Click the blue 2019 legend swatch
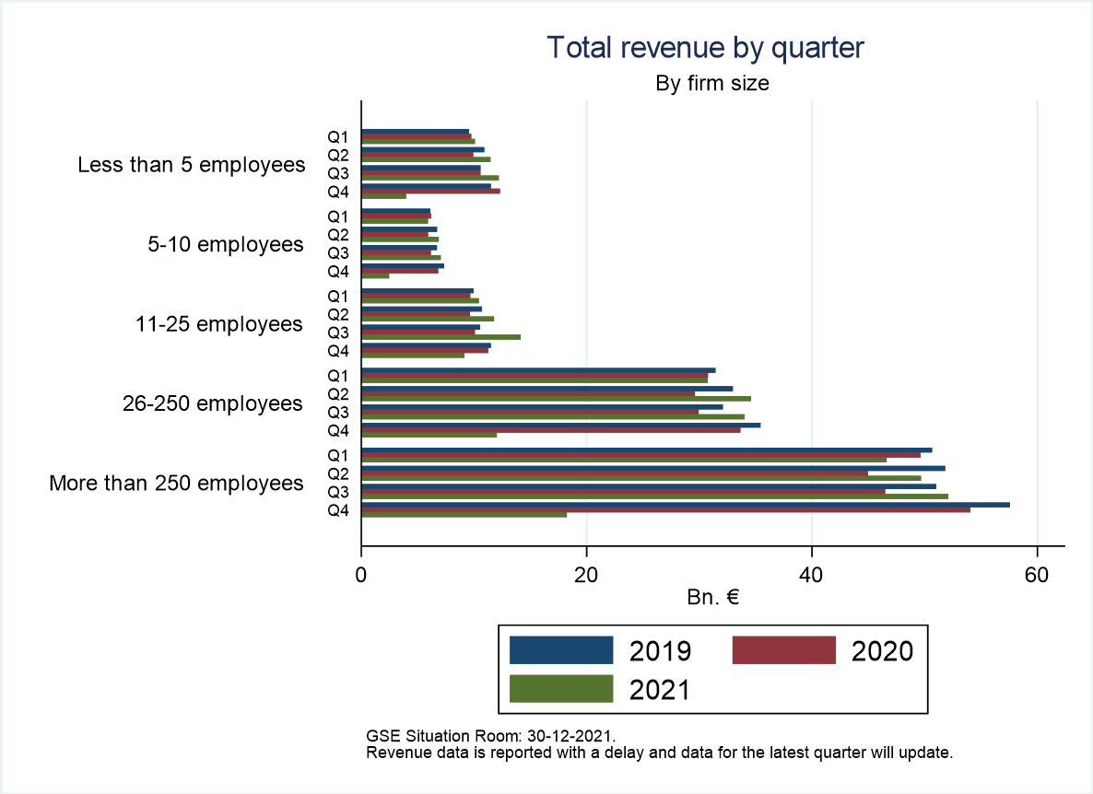This screenshot has width=1093, height=794. 560,650
